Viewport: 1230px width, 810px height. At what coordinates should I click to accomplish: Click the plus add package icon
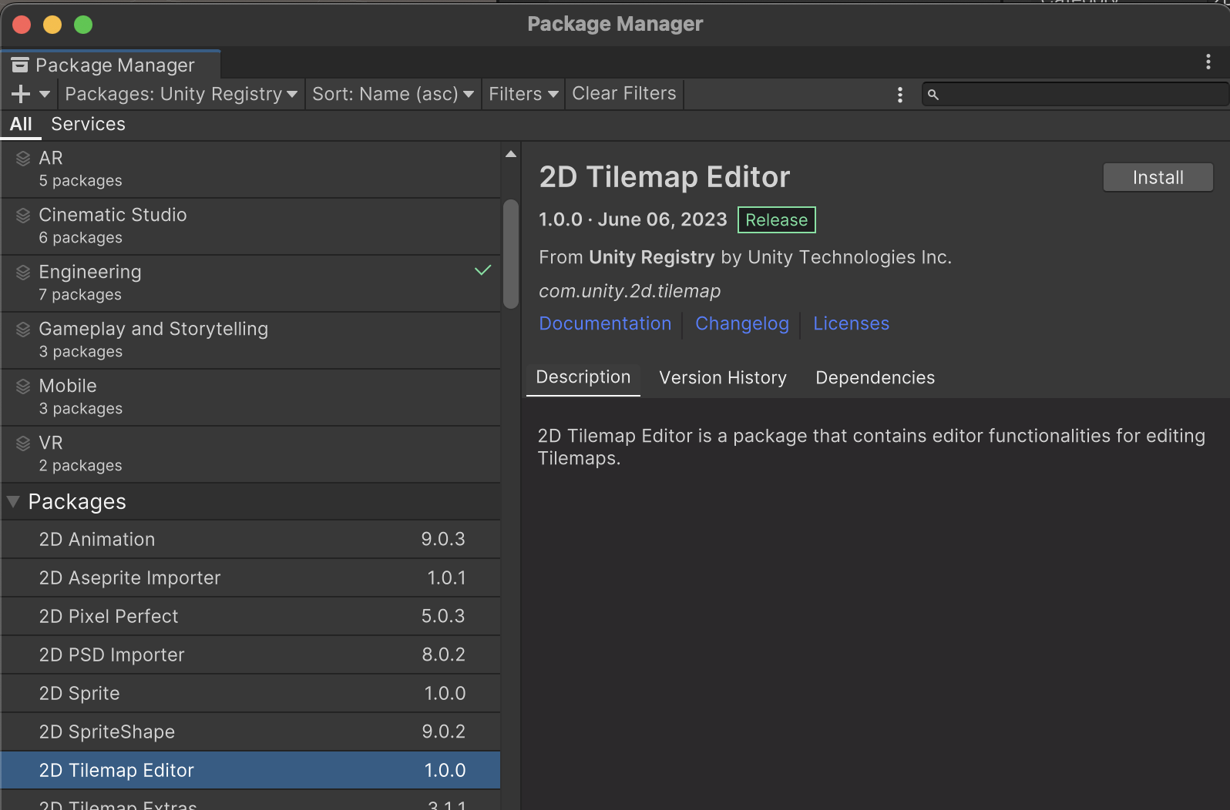(21, 94)
